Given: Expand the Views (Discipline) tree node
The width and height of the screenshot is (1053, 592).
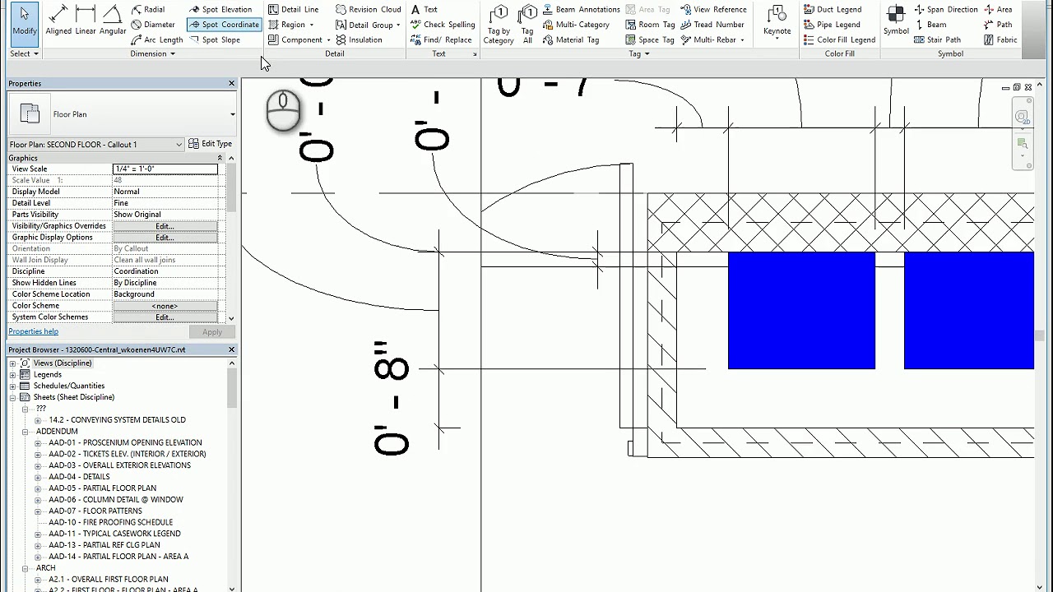Looking at the screenshot, I should [x=12, y=363].
